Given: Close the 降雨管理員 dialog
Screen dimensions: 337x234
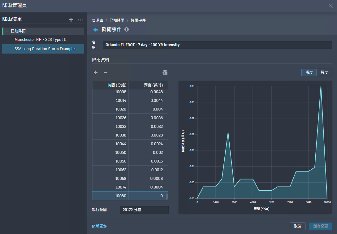Looking at the screenshot, I should click(x=331, y=6).
